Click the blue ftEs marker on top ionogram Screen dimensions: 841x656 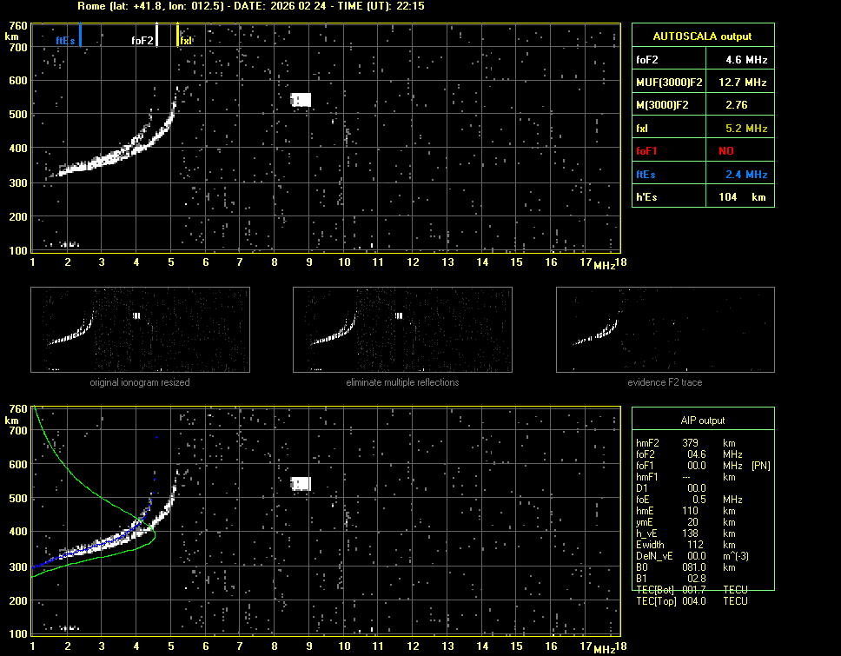click(x=80, y=36)
